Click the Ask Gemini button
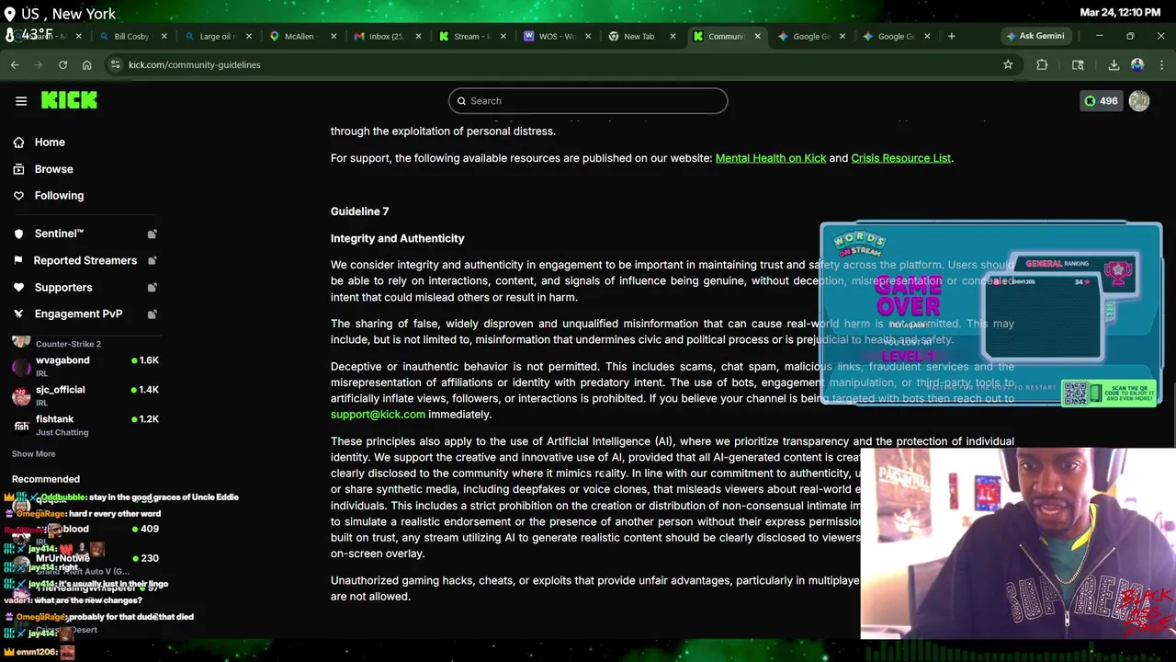 click(x=1035, y=36)
